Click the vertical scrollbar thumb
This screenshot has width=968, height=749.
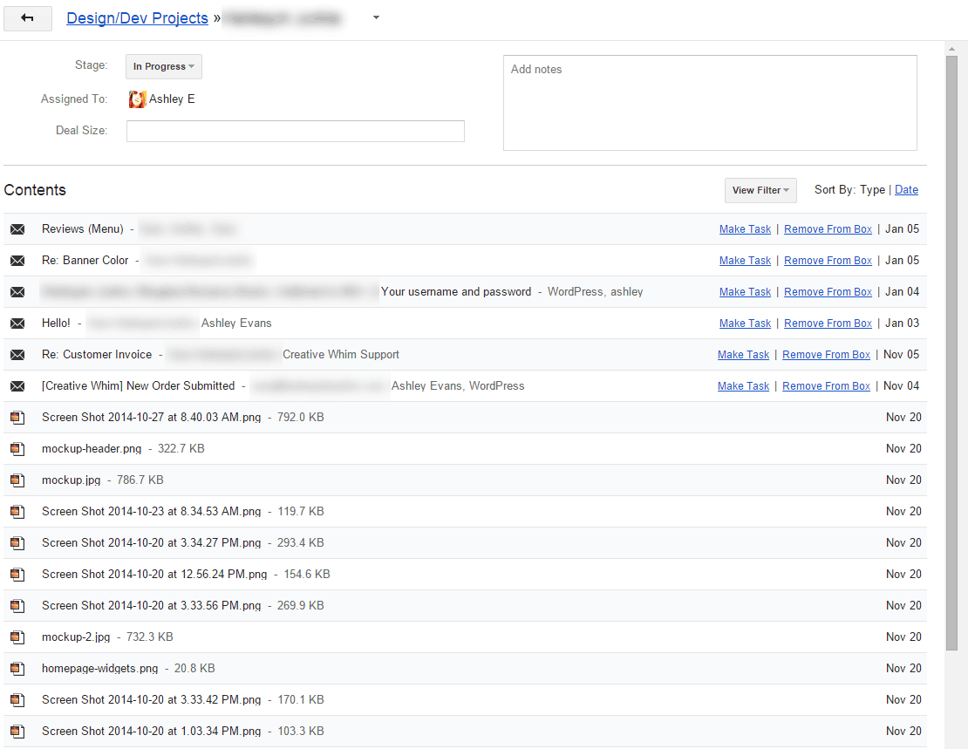(951, 349)
